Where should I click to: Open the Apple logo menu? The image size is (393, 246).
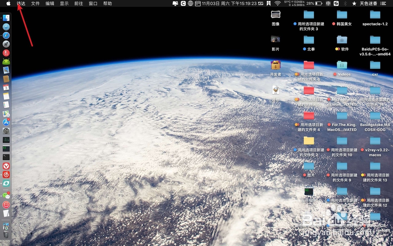pos(9,3)
